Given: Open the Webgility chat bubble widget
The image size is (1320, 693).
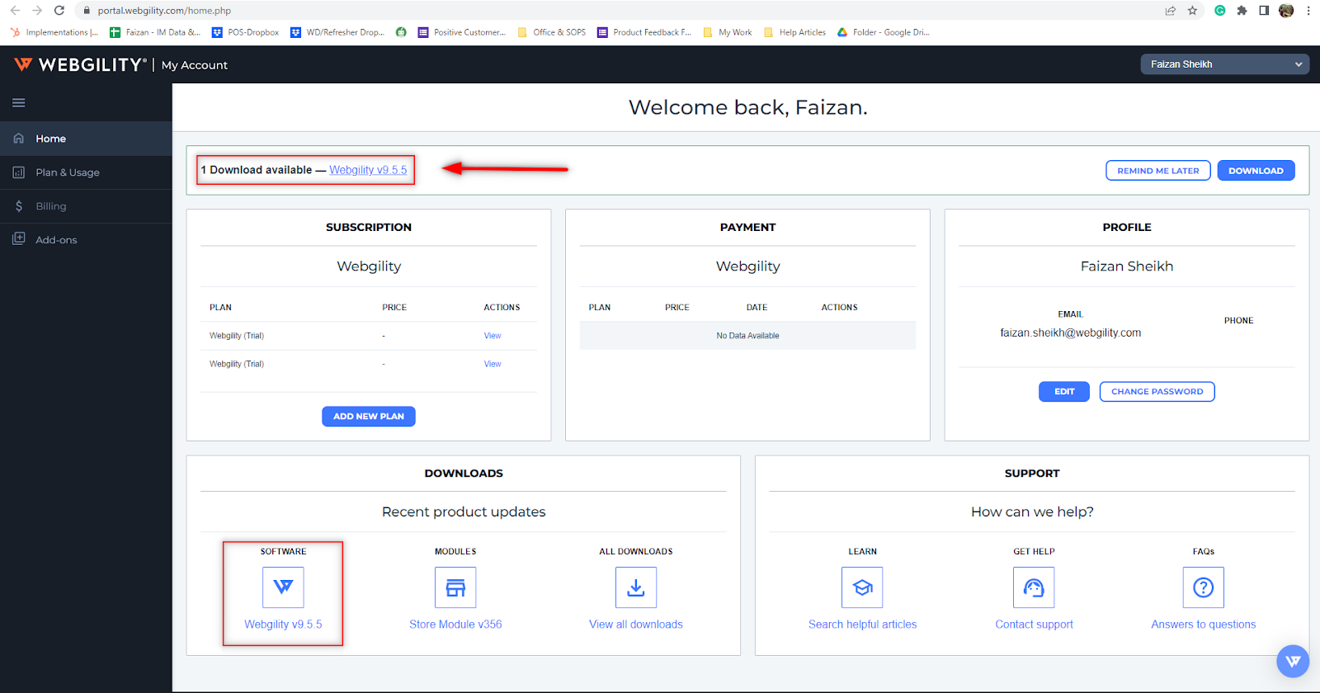Looking at the screenshot, I should (1293, 661).
